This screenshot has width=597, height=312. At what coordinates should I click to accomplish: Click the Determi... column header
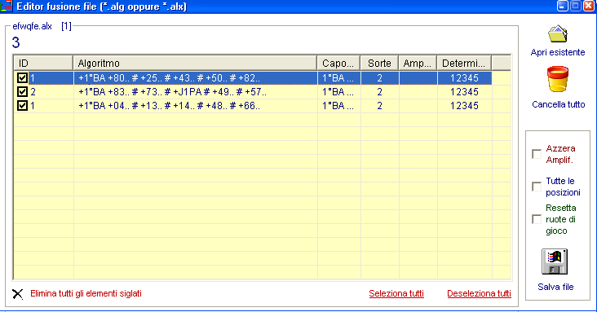click(x=464, y=64)
